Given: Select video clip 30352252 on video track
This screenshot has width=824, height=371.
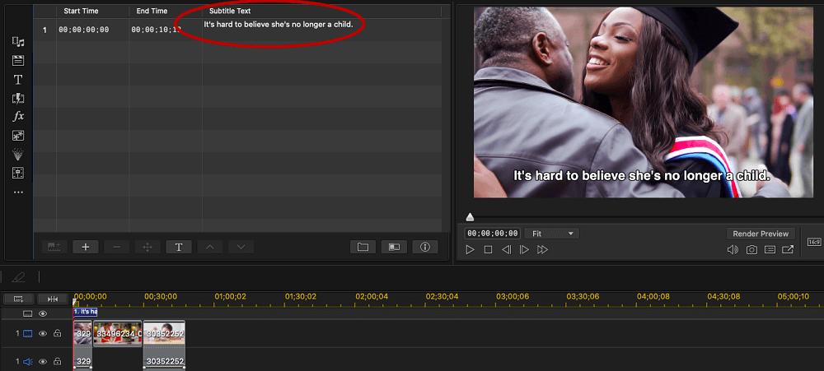Looking at the screenshot, I should pos(165,334).
